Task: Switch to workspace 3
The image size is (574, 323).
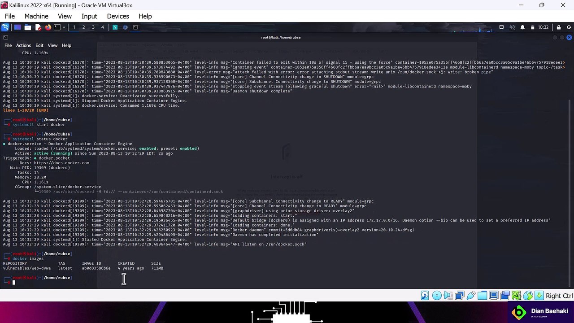Action: click(x=93, y=27)
